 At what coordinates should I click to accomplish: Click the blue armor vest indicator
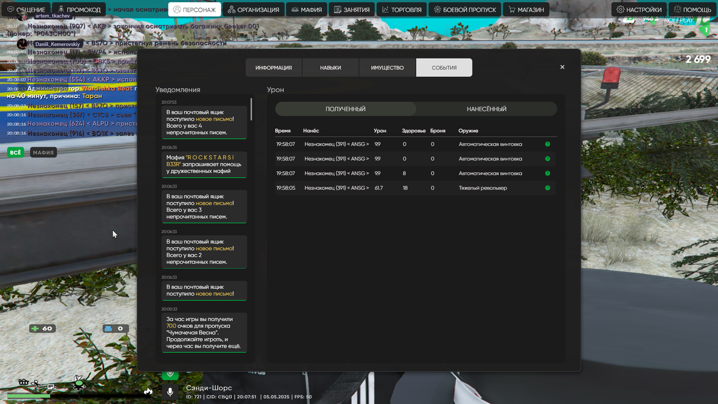[109, 328]
